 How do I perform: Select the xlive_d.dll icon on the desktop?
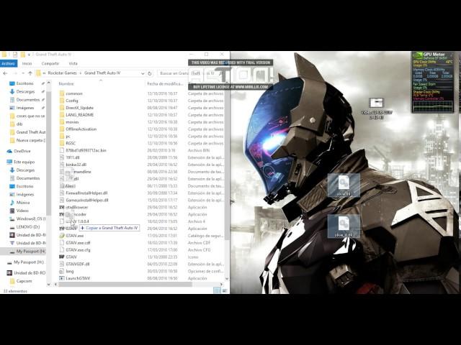point(344,226)
